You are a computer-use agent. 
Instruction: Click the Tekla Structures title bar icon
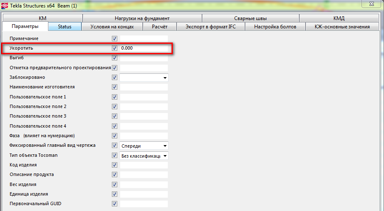(x=5, y=5)
